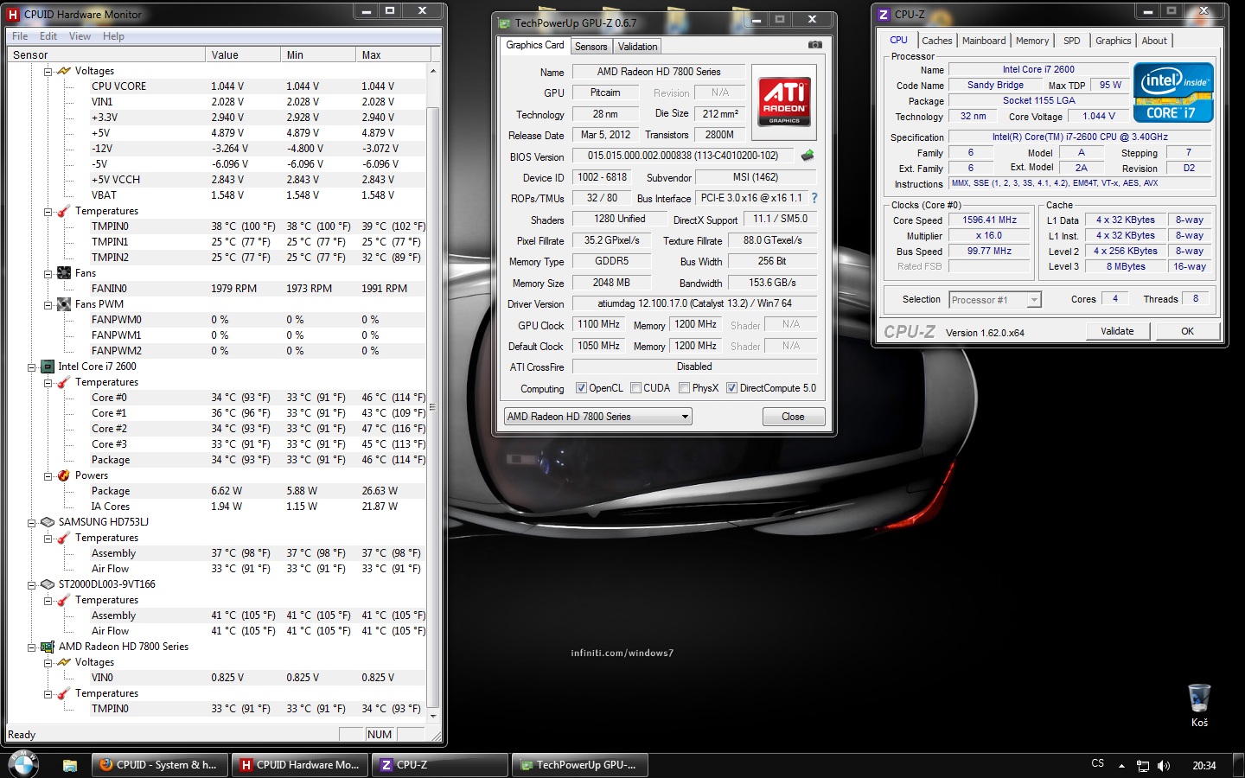Open the Recycle Bin on desktop
The width and height of the screenshot is (1245, 778).
coord(1199,698)
